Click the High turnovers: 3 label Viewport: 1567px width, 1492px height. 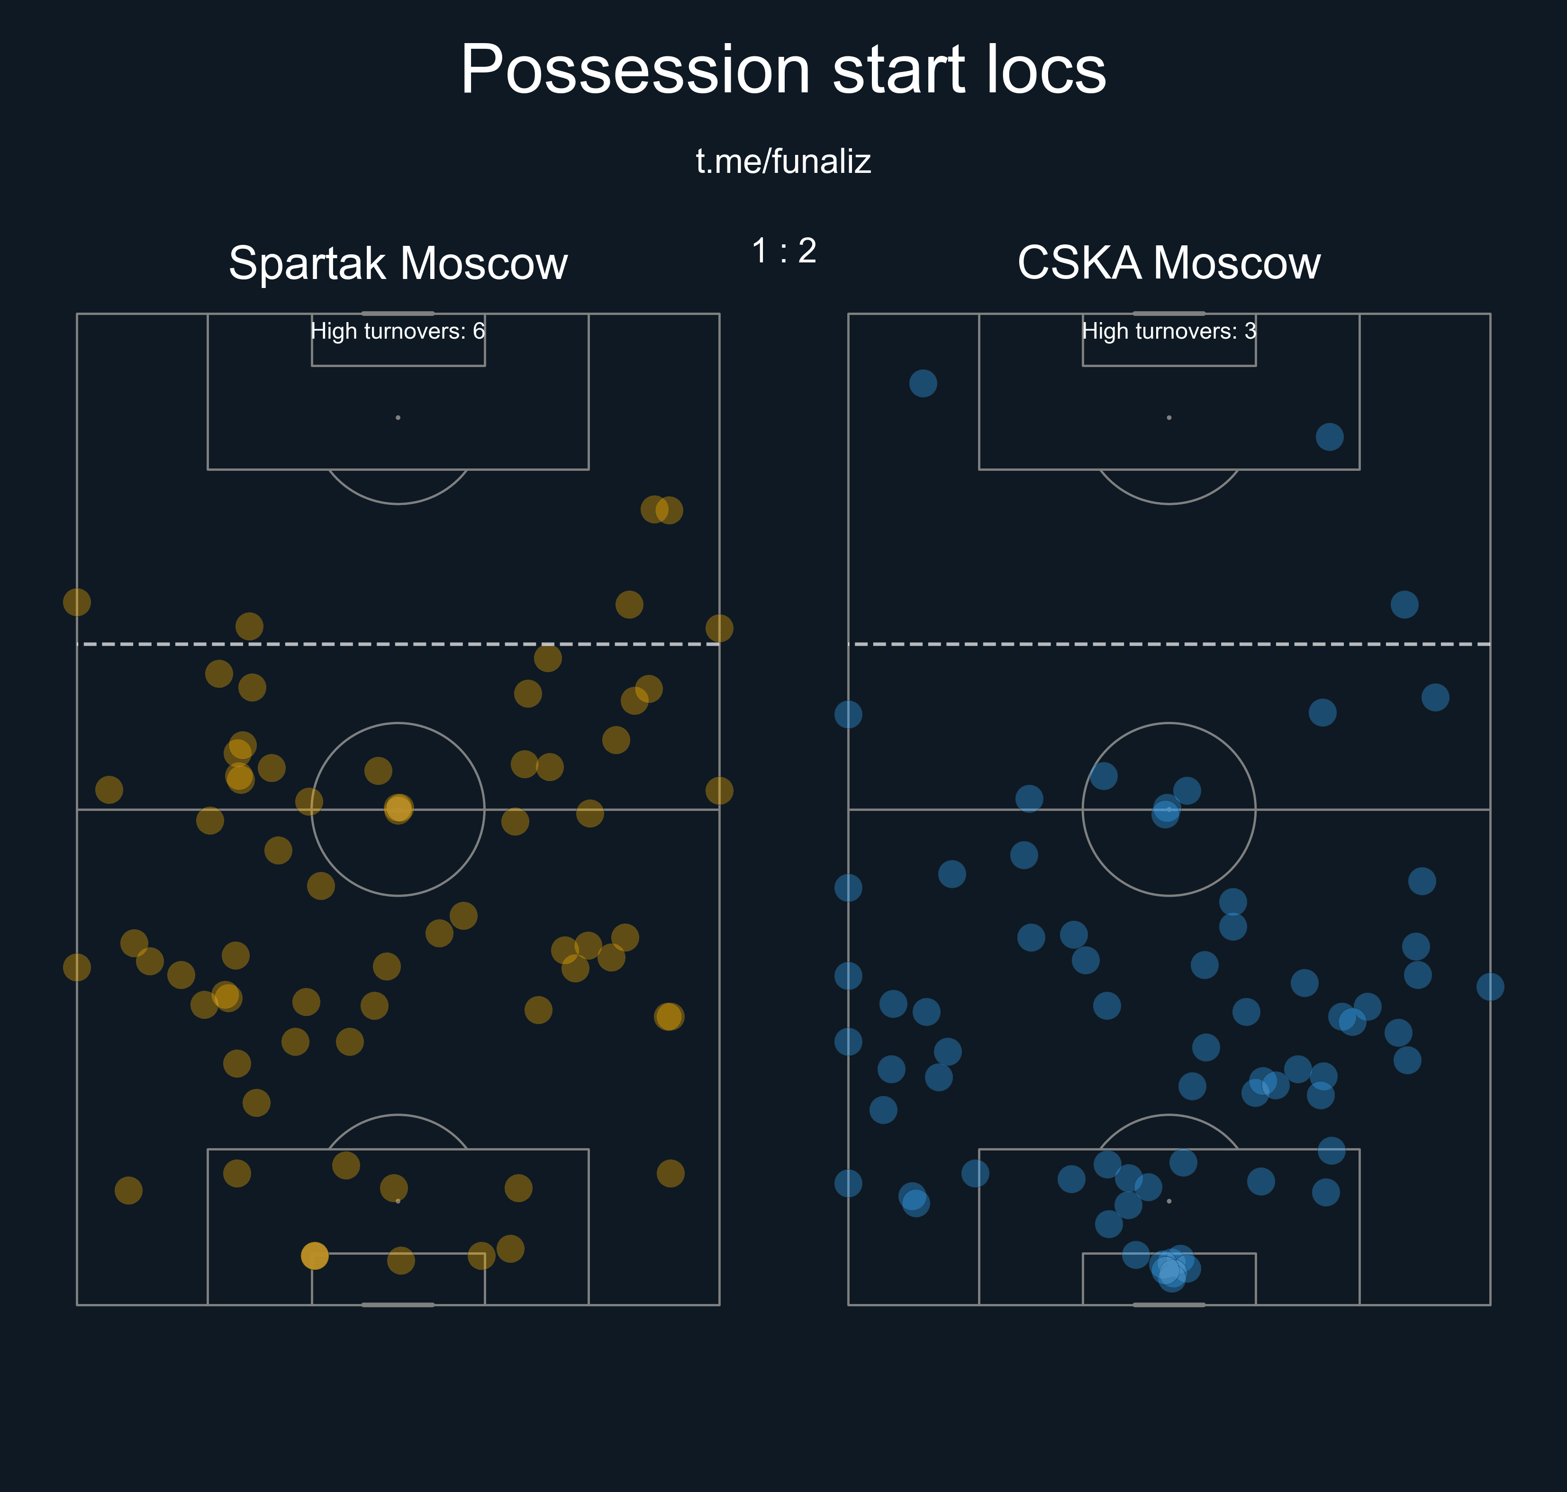pos(1168,331)
